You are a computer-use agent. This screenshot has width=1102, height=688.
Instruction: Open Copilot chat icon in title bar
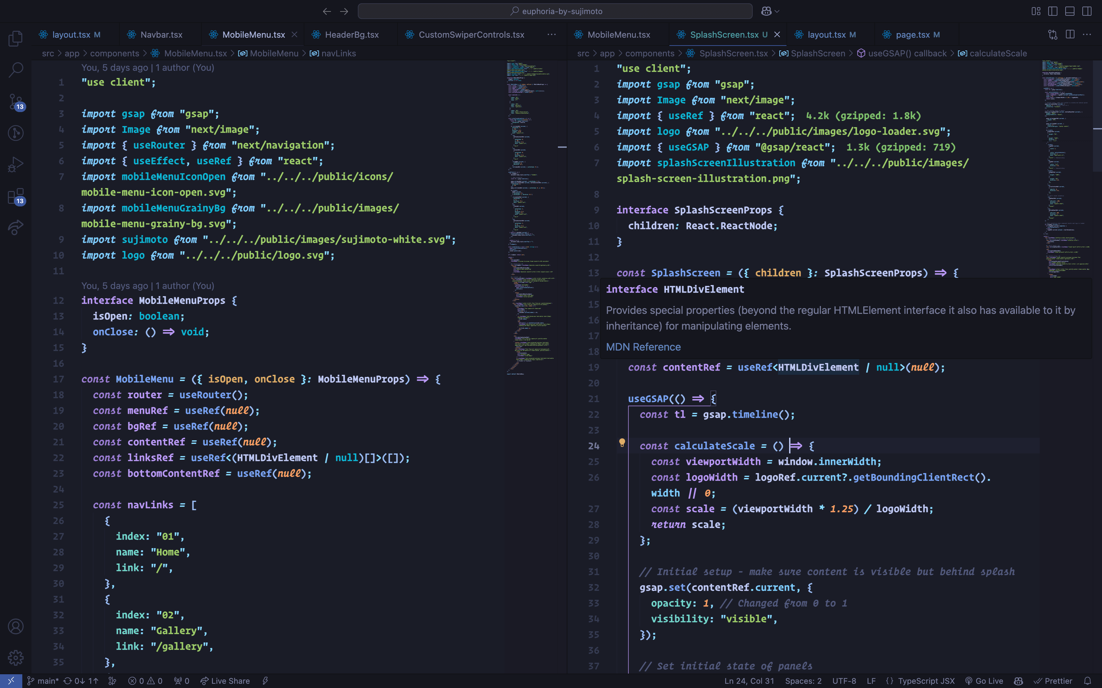coord(766,11)
